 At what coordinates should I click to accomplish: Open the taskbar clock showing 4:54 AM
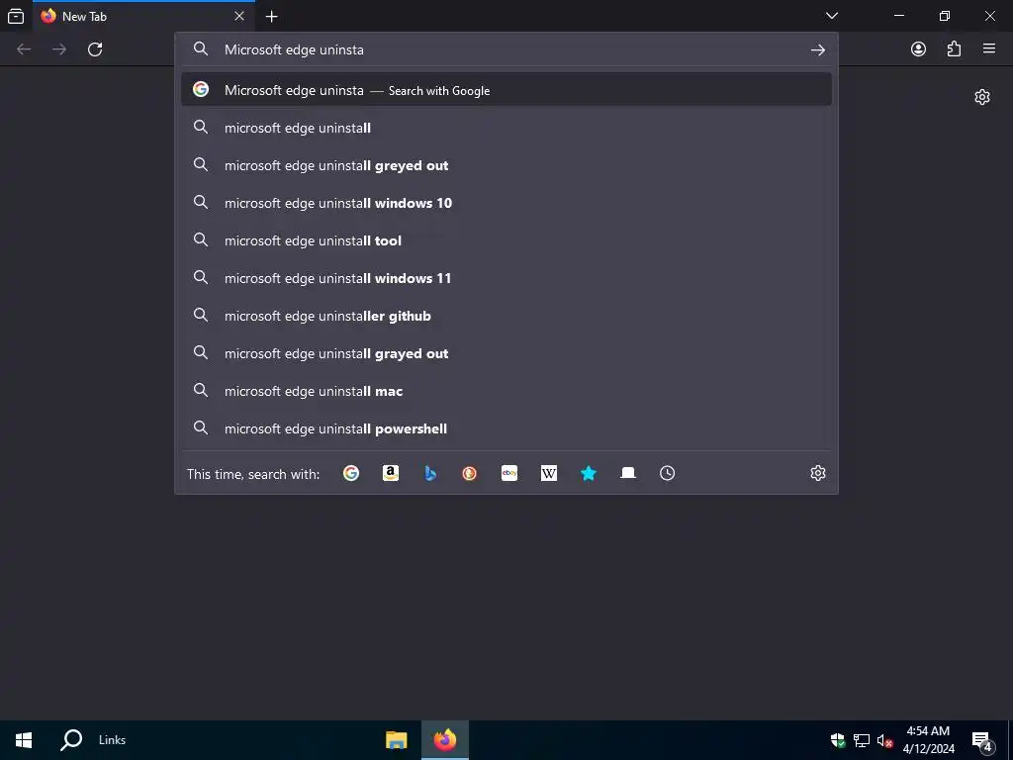tap(928, 740)
